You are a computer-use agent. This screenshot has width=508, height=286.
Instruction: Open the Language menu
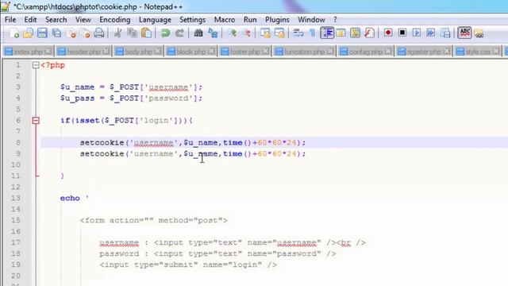155,20
